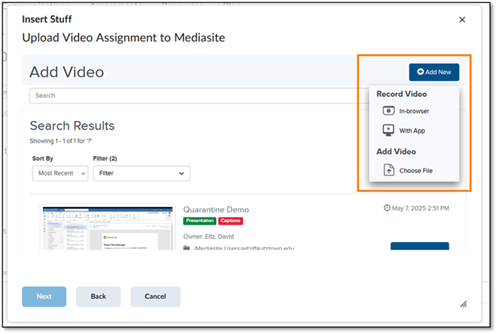This screenshot has width=497, height=334.
Task: Click the Next button
Action: click(44, 297)
